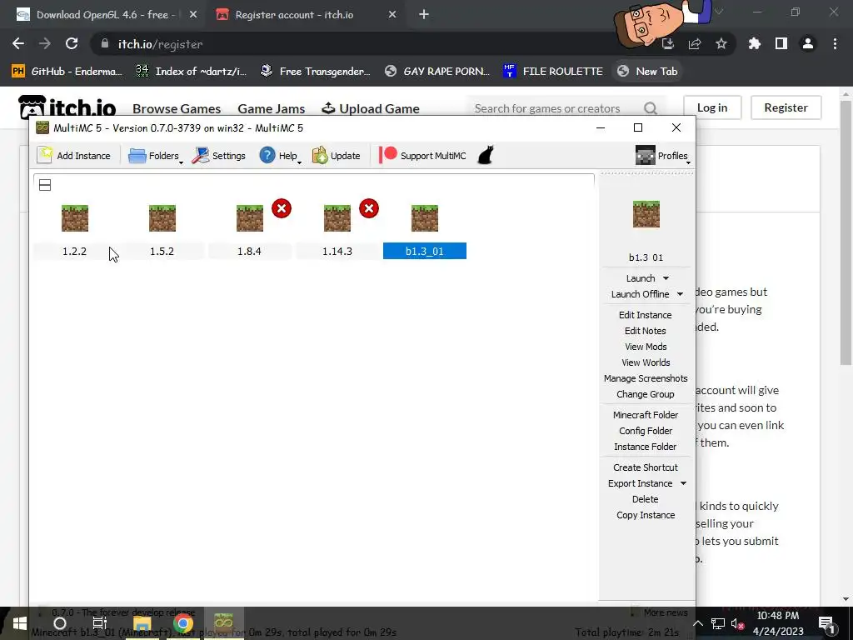The image size is (853, 640).
Task: Open Chrome extensions puzzle icon
Action: pyautogui.click(x=755, y=44)
